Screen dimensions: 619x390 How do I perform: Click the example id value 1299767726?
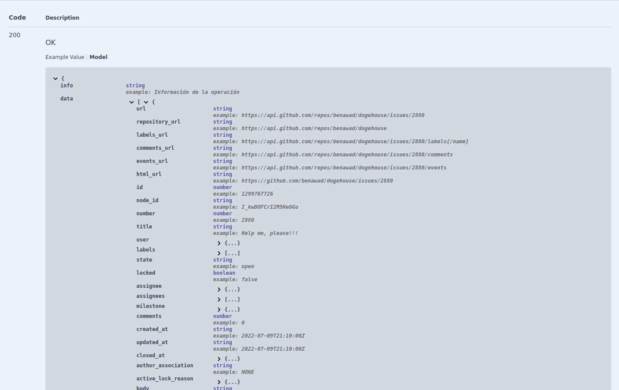(x=257, y=194)
